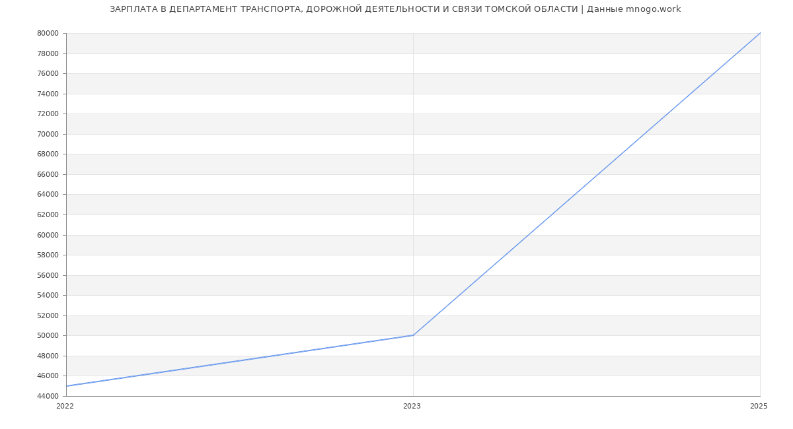Select the 50000 y-axis label
Image resolution: width=793 pixels, height=429 pixels.
point(48,335)
